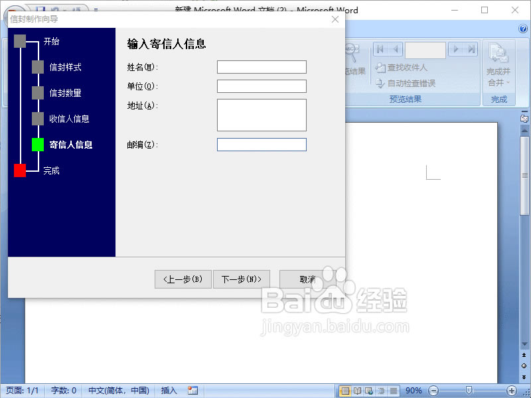531x398 pixels.
Task: Click the record number box in Word ribbon
Action: tap(425, 50)
